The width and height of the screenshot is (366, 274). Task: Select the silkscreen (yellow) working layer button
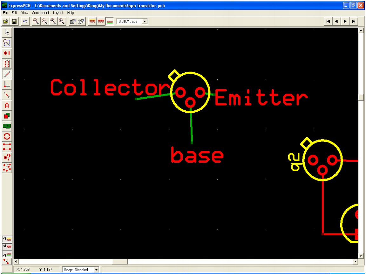click(x=92, y=22)
